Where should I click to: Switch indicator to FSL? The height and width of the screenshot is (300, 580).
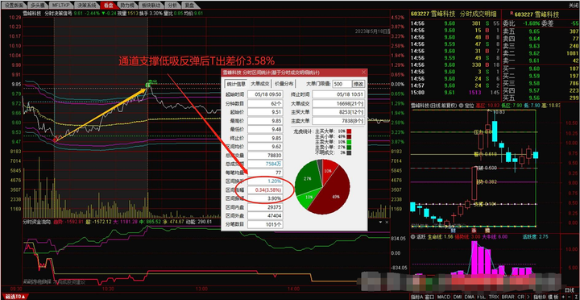(x=481, y=297)
